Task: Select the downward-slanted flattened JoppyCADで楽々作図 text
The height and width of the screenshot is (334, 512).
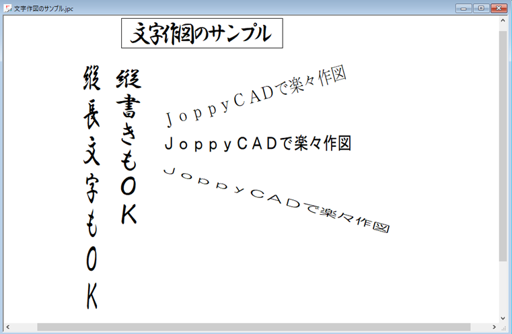Action: click(277, 200)
